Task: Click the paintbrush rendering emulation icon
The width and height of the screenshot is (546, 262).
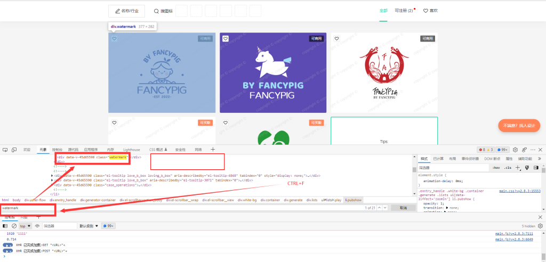Action: tap(527, 168)
